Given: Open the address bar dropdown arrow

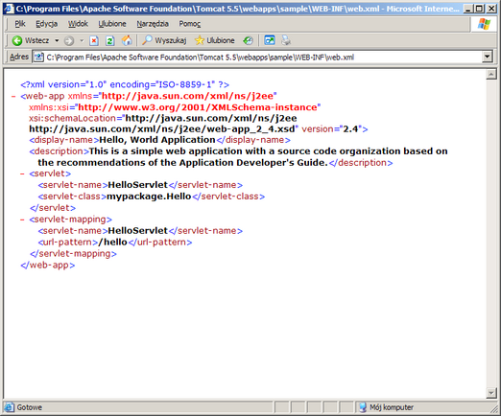Looking at the screenshot, I should pyautogui.click(x=487, y=58).
